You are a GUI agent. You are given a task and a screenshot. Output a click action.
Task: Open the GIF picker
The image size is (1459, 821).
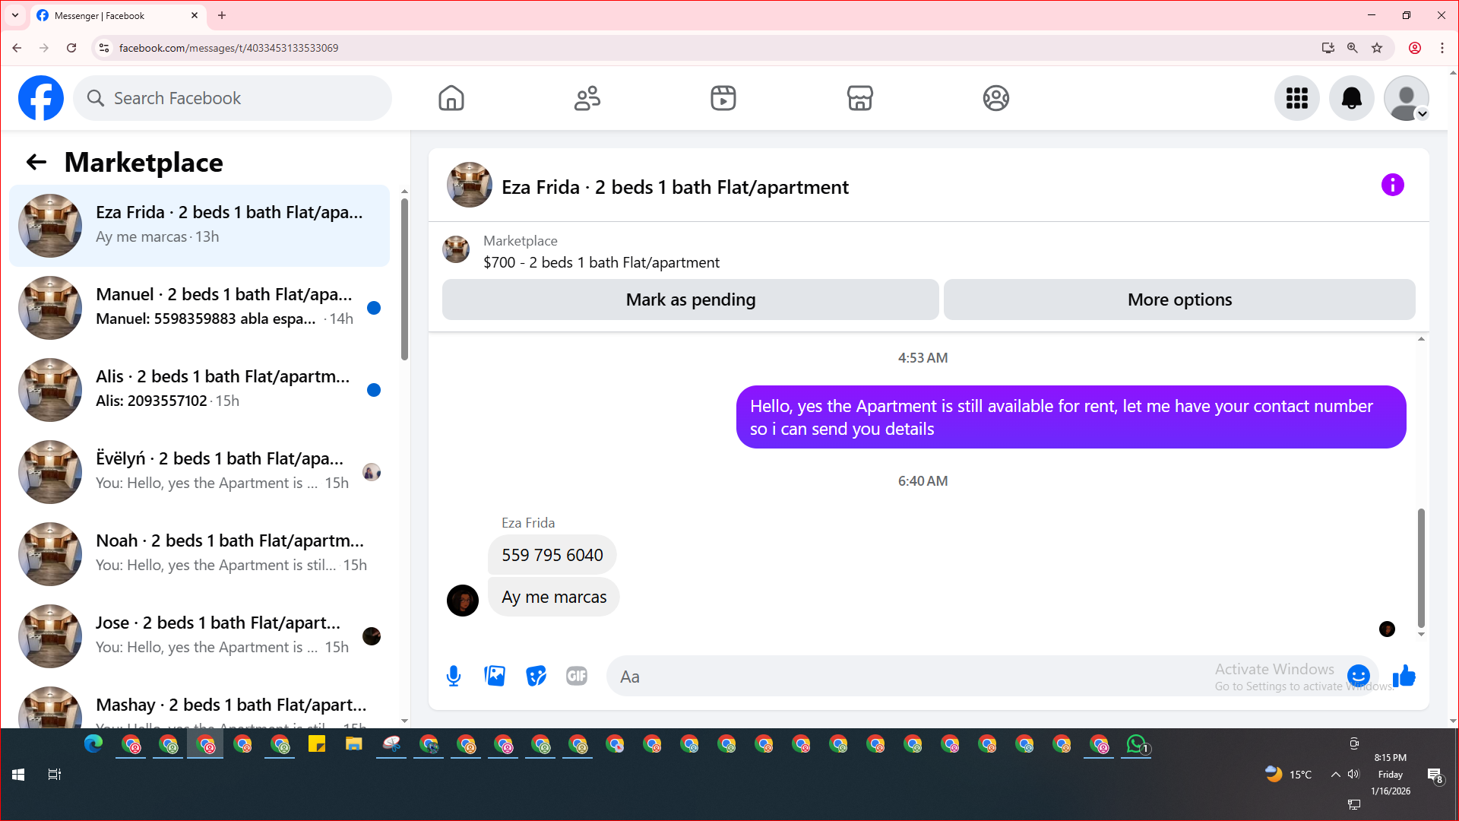click(577, 676)
